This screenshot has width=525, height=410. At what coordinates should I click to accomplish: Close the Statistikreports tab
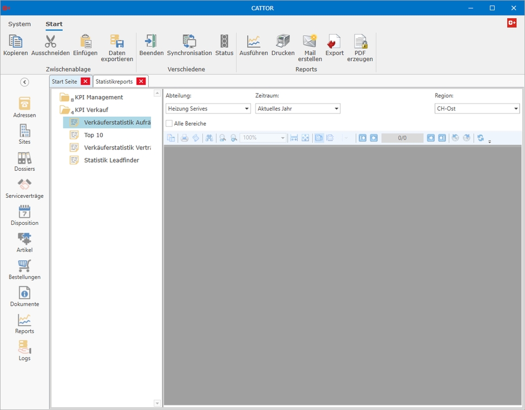(141, 82)
